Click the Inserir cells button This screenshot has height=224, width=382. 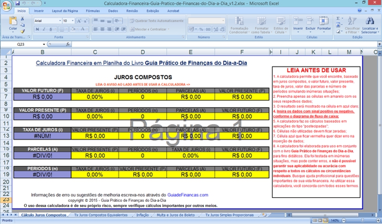point(297,25)
